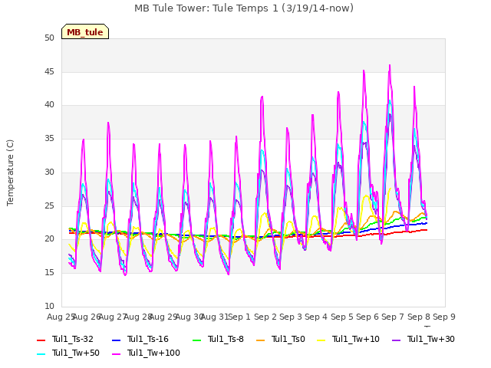Image resolution: width=491 pixels, height=368 pixels.
Task: Click the Sep 3 x-axis date label
Action: (291, 317)
